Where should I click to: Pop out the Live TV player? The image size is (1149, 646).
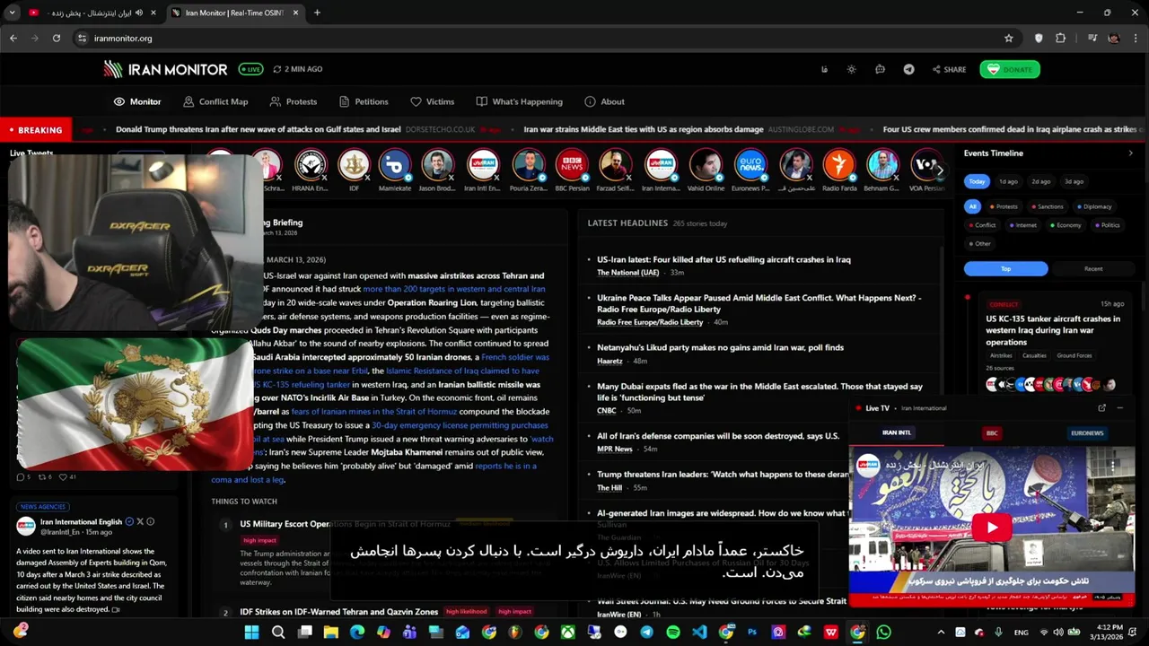point(1101,408)
